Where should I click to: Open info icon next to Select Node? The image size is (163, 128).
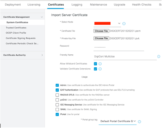tap(124, 23)
